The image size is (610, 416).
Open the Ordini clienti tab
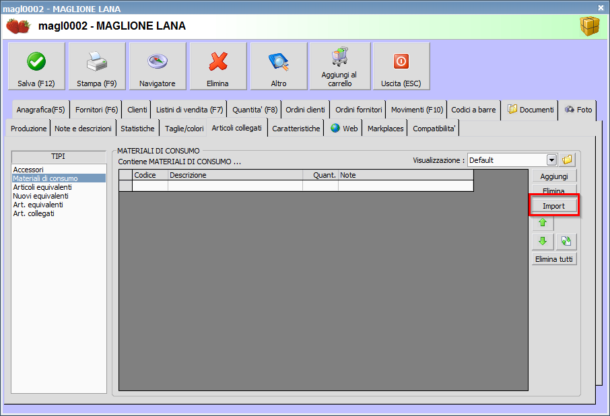[x=305, y=110]
